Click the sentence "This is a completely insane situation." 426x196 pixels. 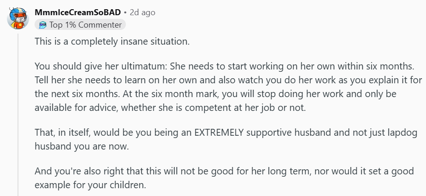pos(112,41)
